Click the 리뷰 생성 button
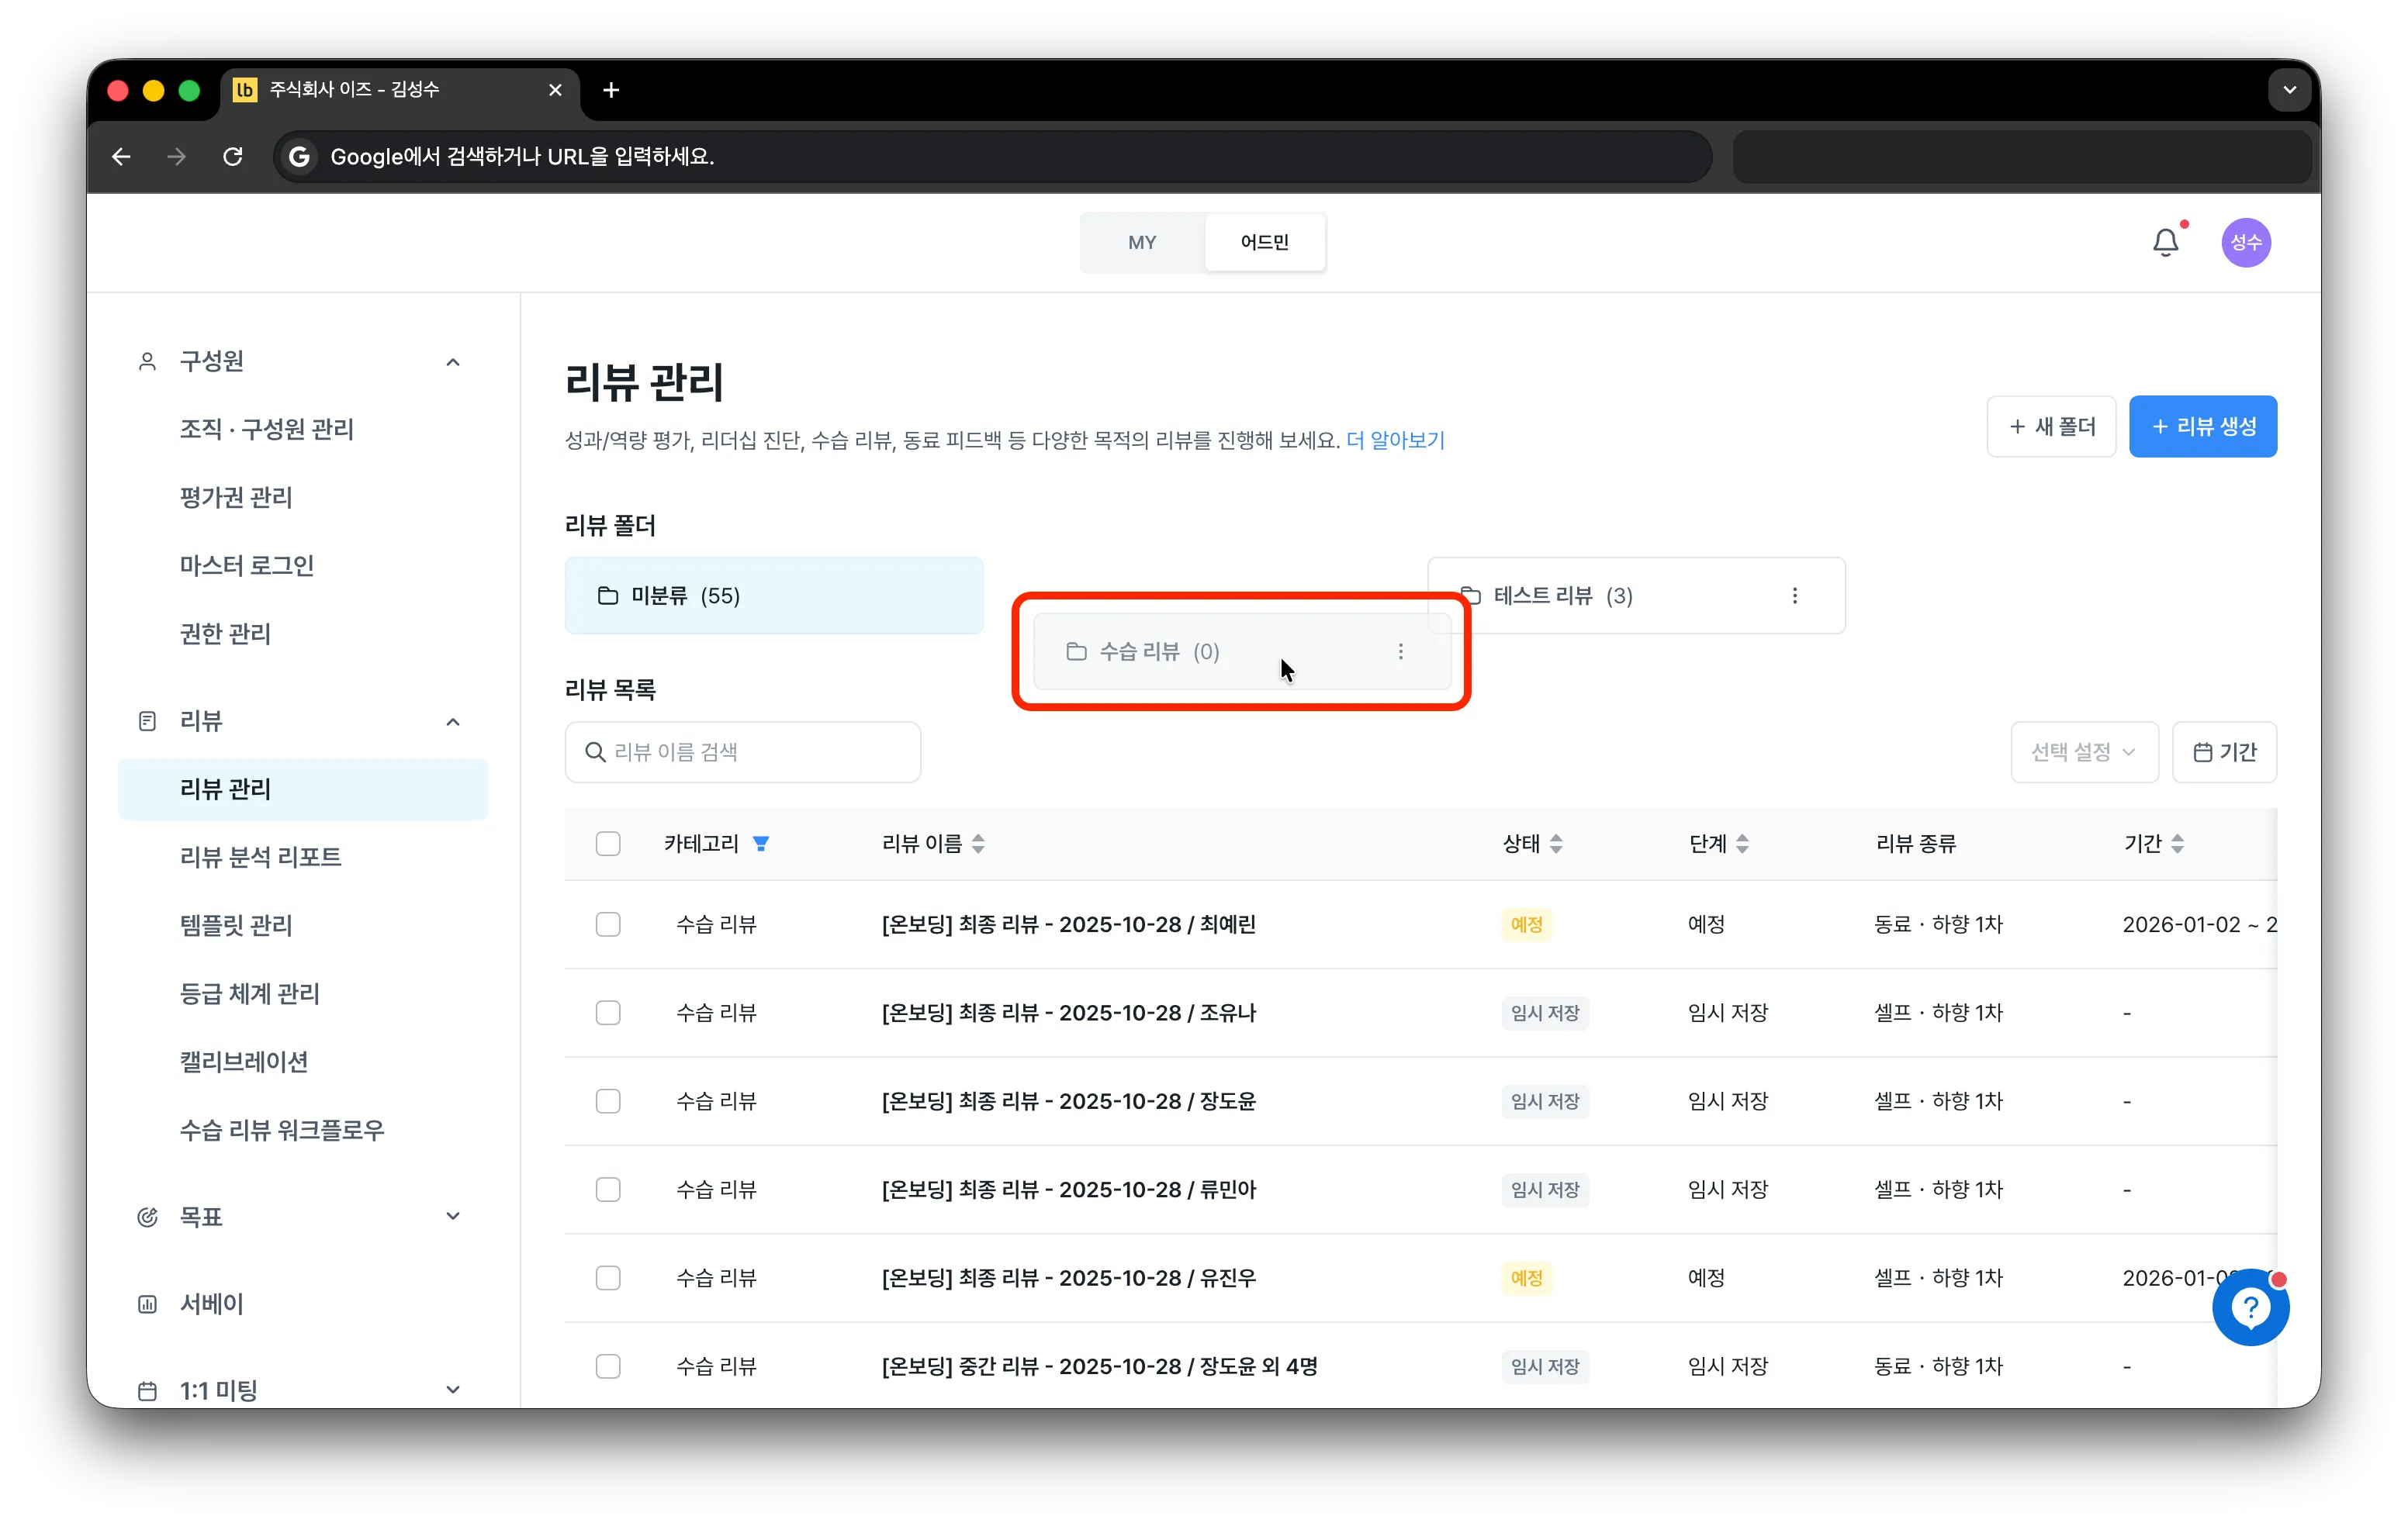 2202,427
